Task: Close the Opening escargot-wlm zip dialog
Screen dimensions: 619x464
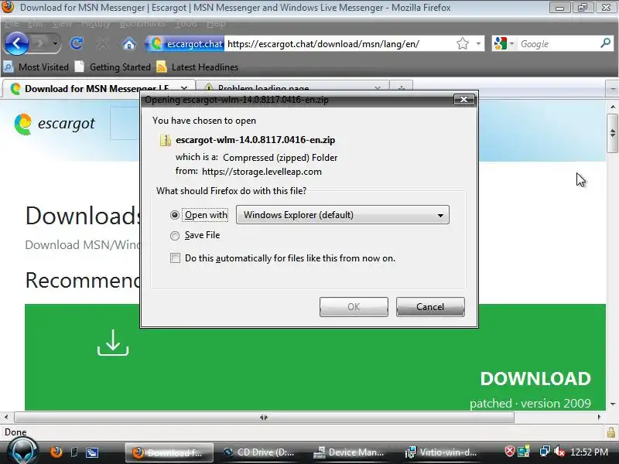Action: [463, 100]
